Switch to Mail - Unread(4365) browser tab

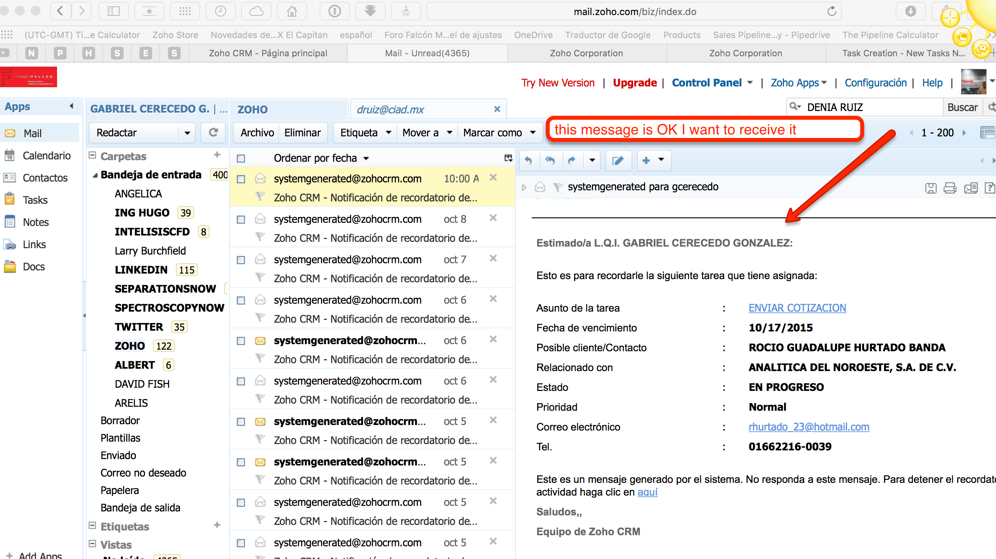coord(427,53)
